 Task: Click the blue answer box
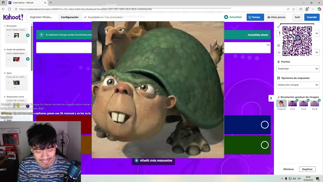pyautogui.click(x=247, y=125)
